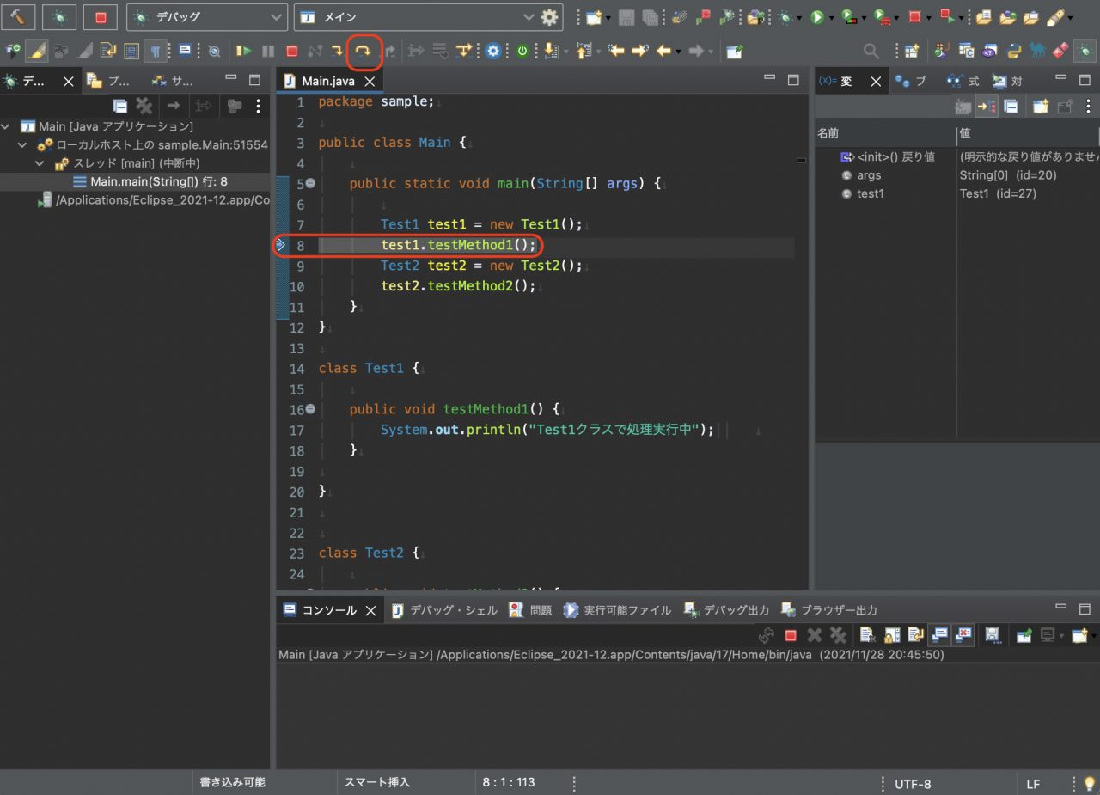The image size is (1100, 795).
Task: Clear the console output with the clear icon
Action: [x=866, y=635]
